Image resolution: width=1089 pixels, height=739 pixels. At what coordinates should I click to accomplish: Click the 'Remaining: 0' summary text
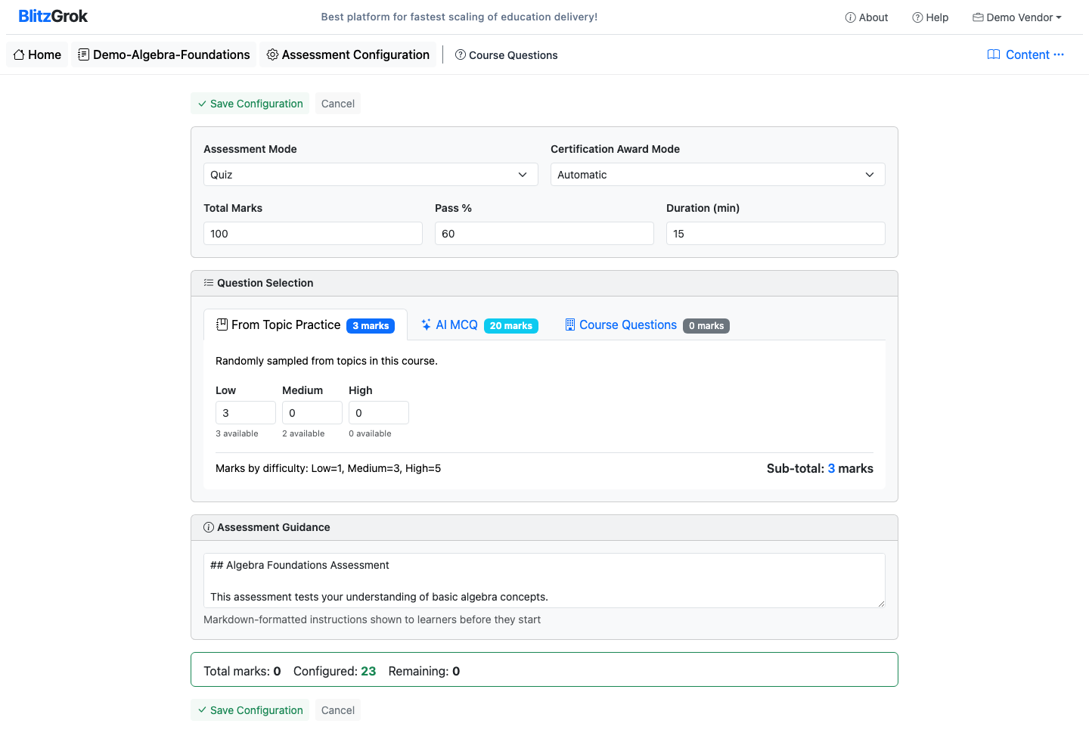coord(424,671)
